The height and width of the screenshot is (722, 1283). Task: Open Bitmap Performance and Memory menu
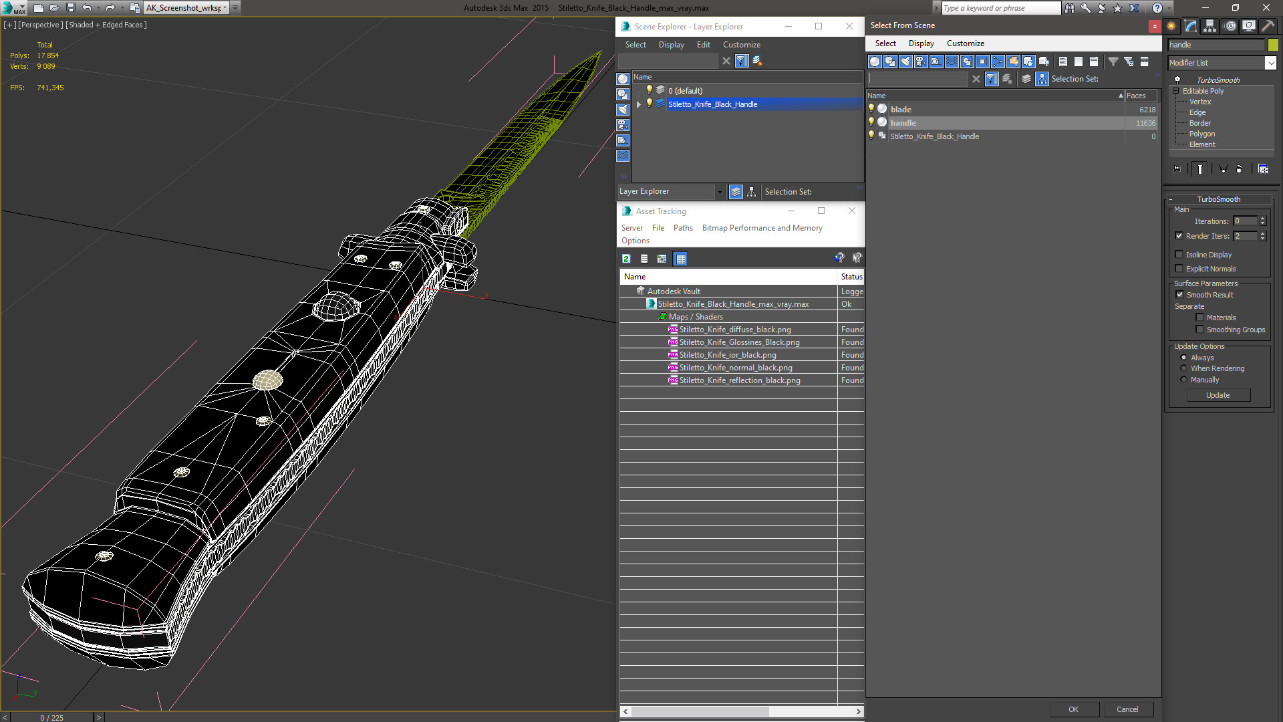point(762,228)
